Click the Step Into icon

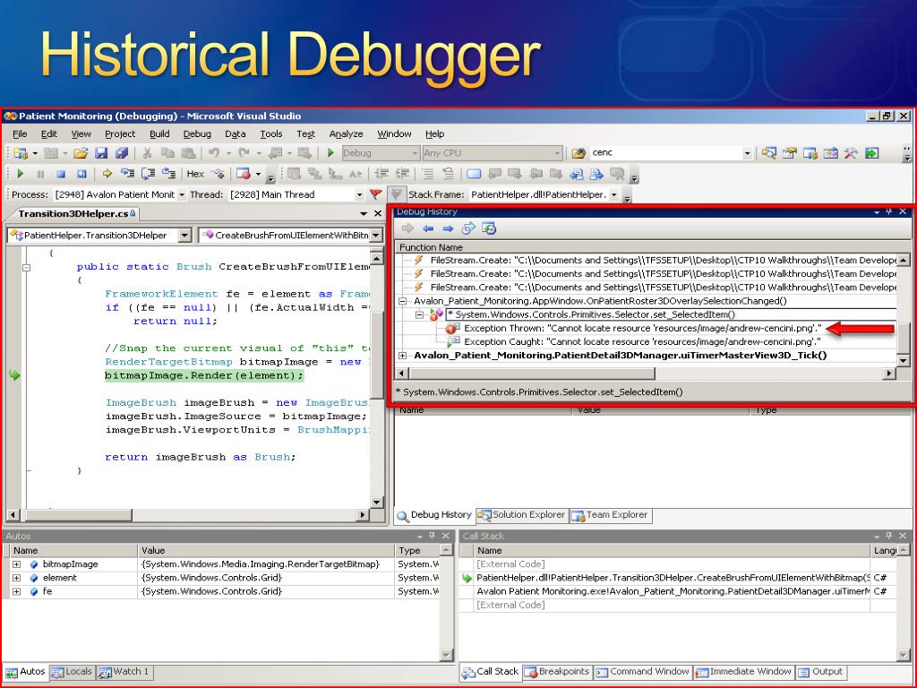click(127, 174)
